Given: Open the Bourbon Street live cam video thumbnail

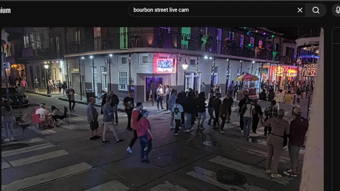Looking at the screenshot, I should coord(163,109).
